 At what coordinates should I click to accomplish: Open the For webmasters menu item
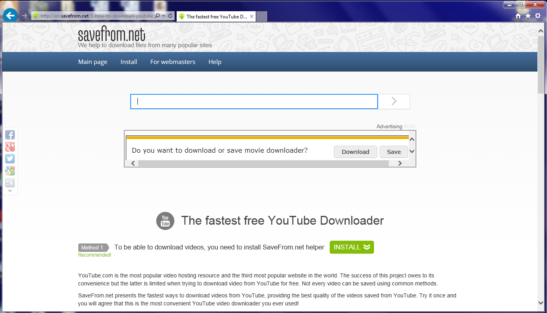coord(173,62)
